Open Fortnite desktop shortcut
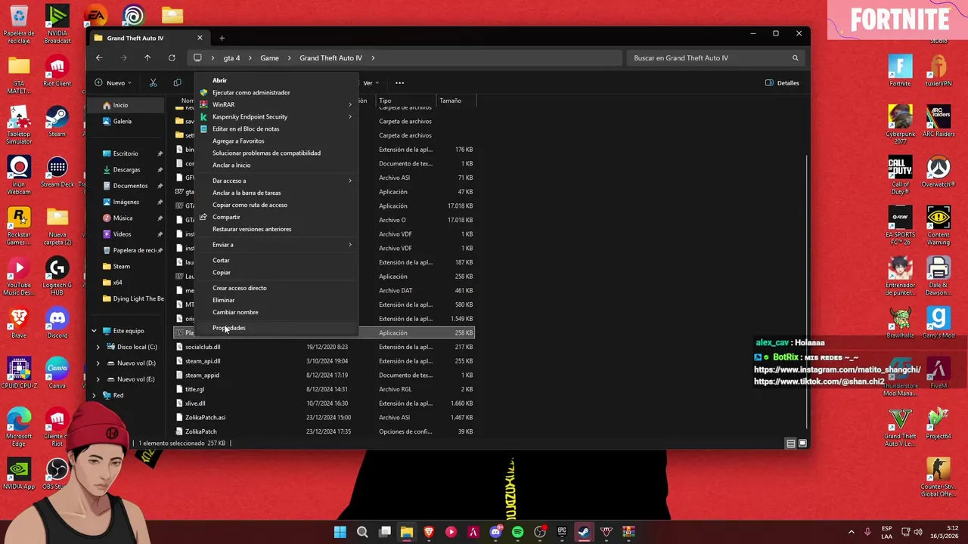The image size is (968, 544). click(900, 70)
